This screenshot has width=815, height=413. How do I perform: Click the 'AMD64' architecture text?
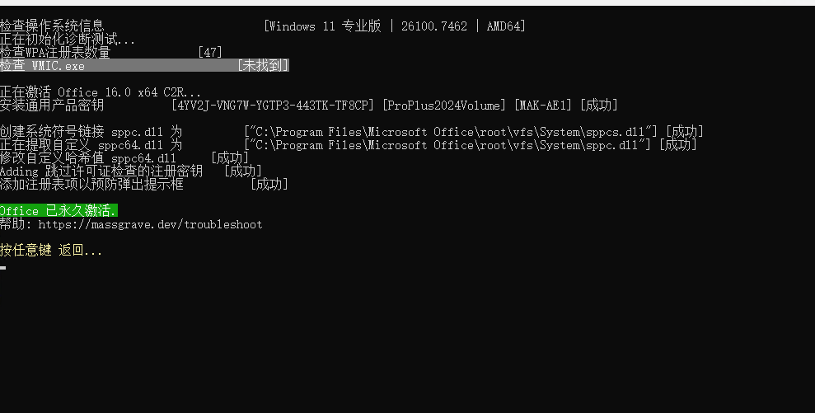[504, 26]
